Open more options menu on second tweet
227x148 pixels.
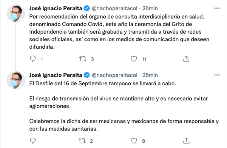pyautogui.click(x=217, y=75)
